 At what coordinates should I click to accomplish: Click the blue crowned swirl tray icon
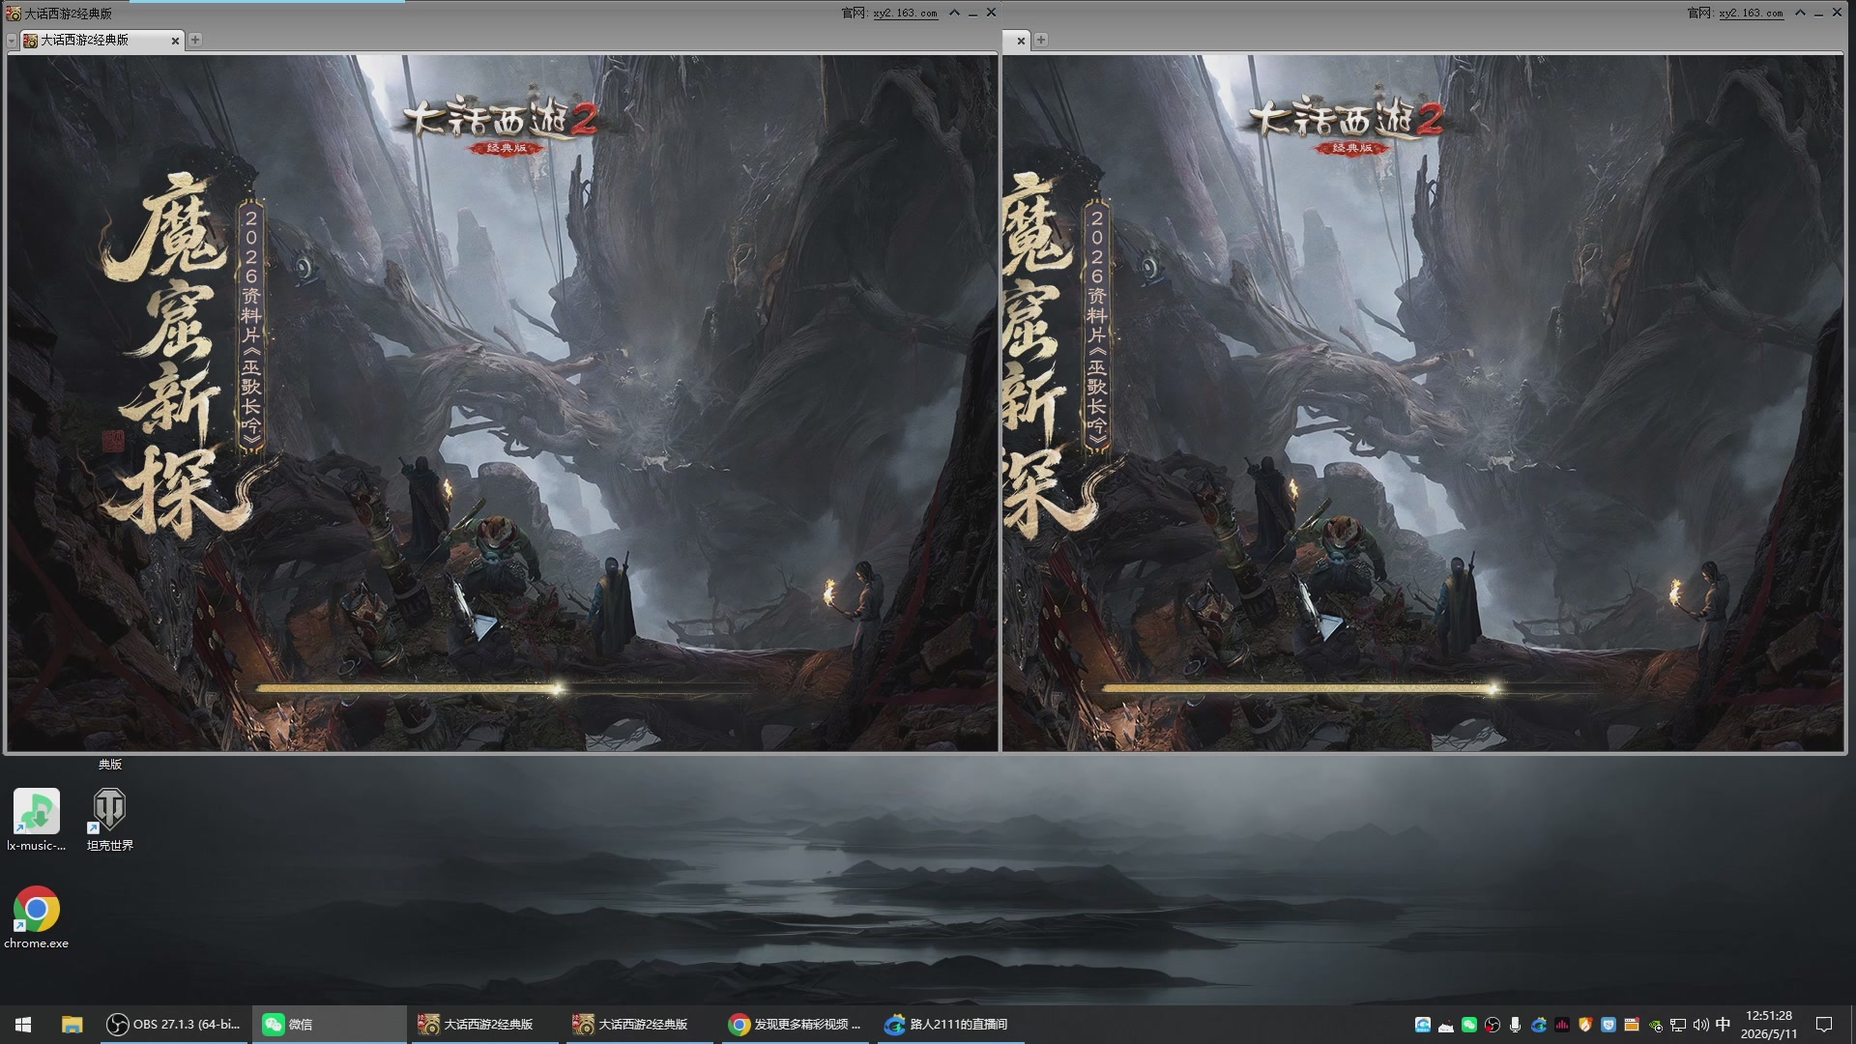click(1539, 1025)
